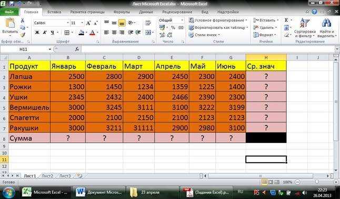
Task: Toggle Center text alignment
Action: tap(114, 33)
